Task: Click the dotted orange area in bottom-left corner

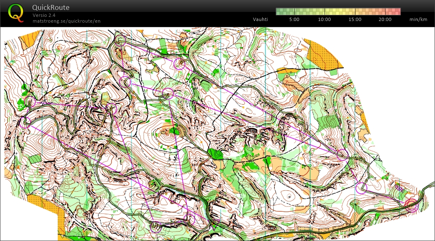Action: coord(60,218)
